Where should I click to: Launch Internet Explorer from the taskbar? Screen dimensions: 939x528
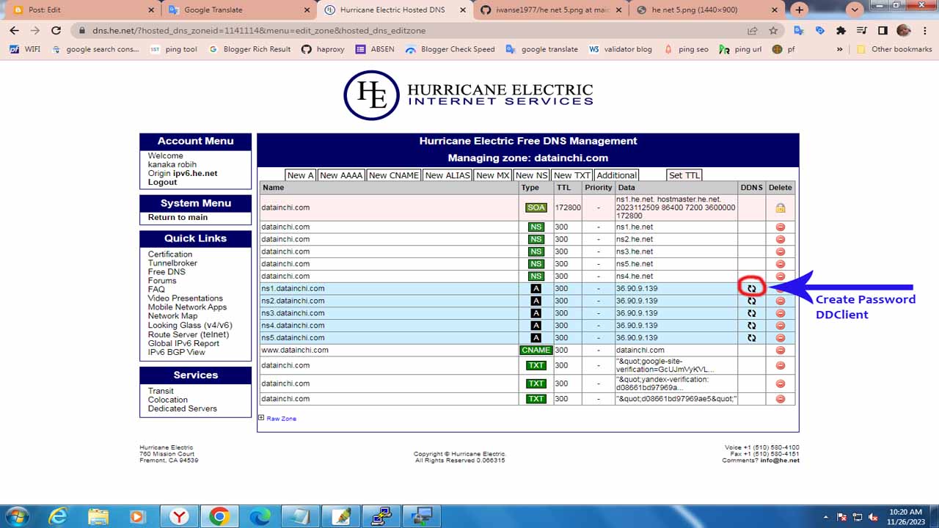coord(59,516)
